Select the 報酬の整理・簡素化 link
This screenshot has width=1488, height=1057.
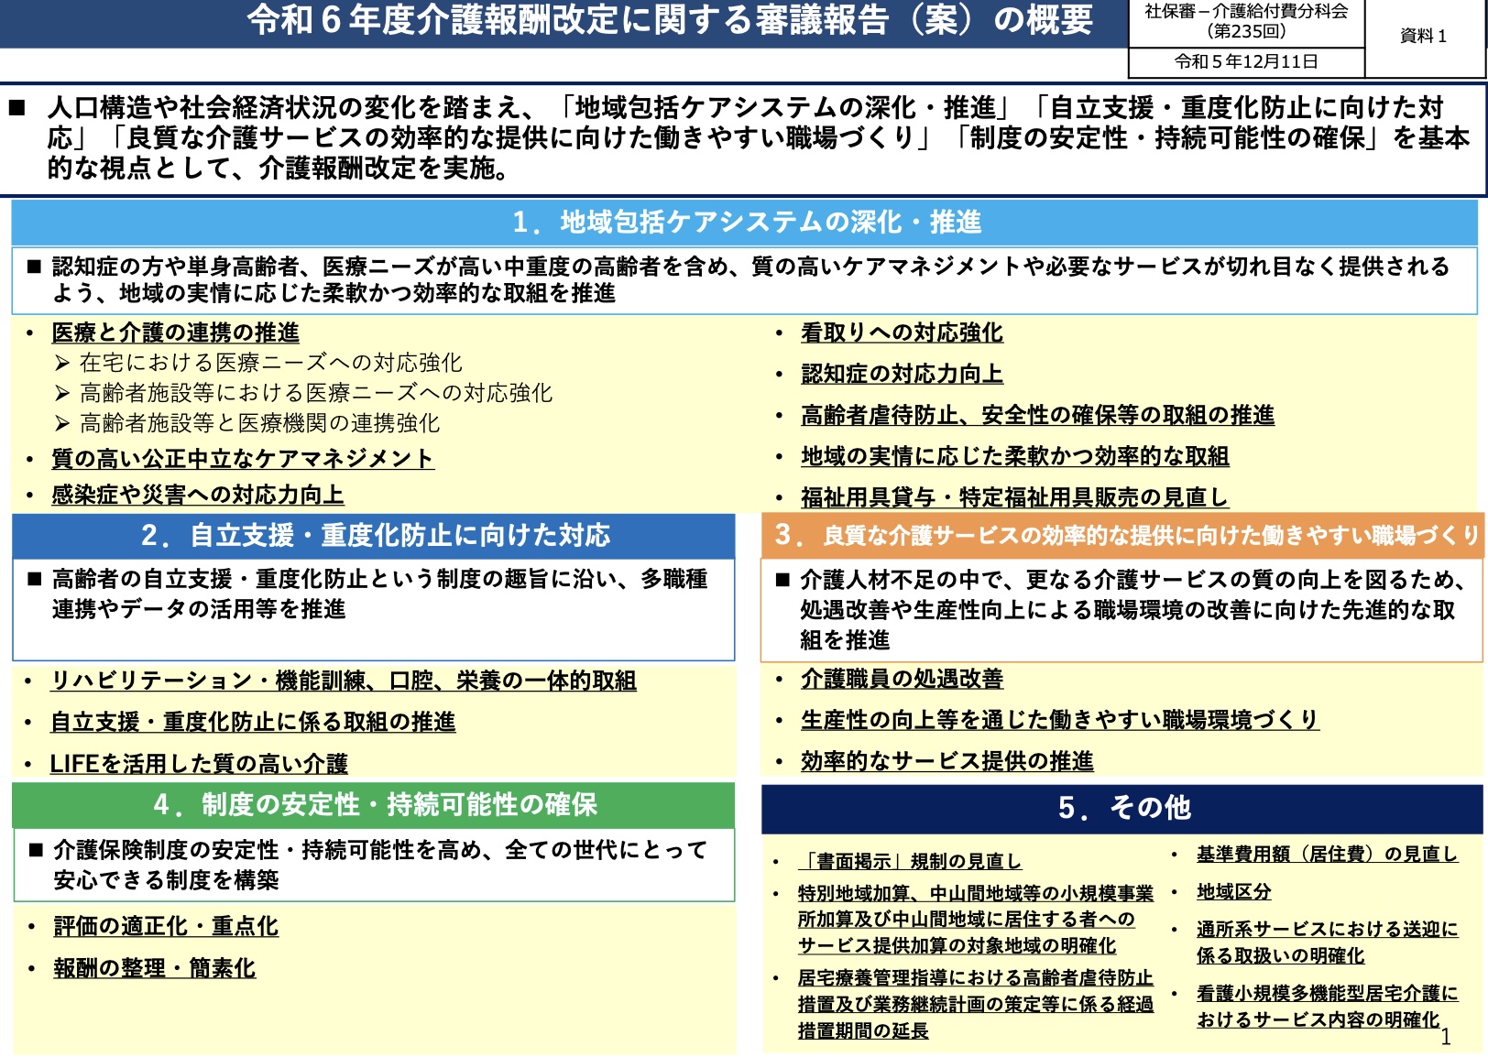154,968
